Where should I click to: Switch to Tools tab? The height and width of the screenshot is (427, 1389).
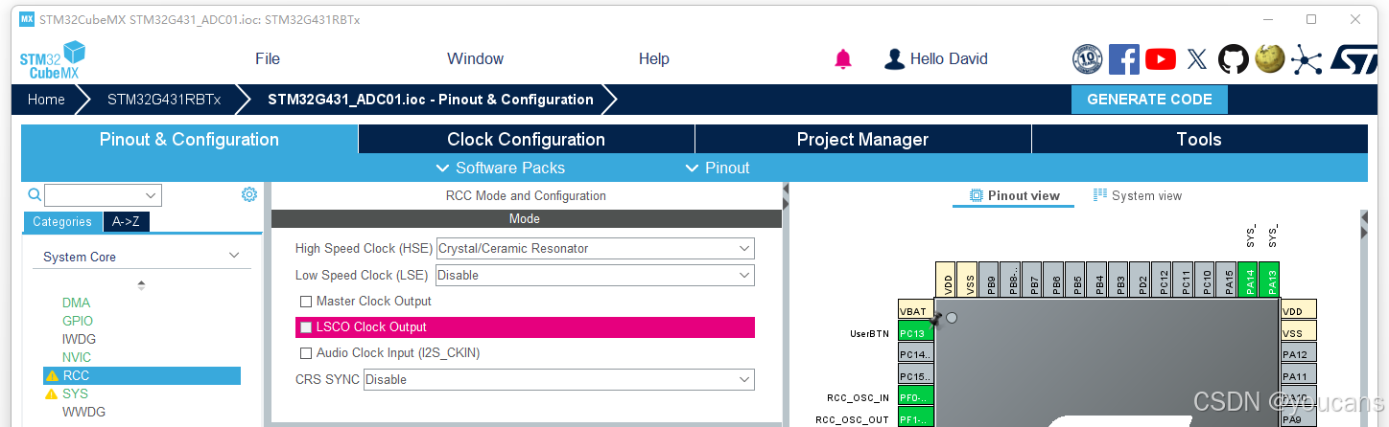tap(1199, 139)
